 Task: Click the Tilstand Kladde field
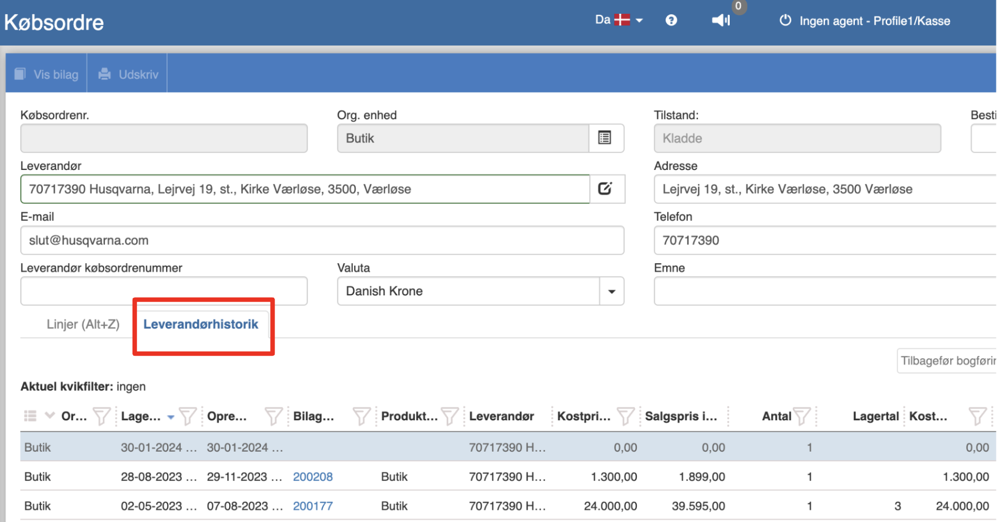[x=797, y=138]
